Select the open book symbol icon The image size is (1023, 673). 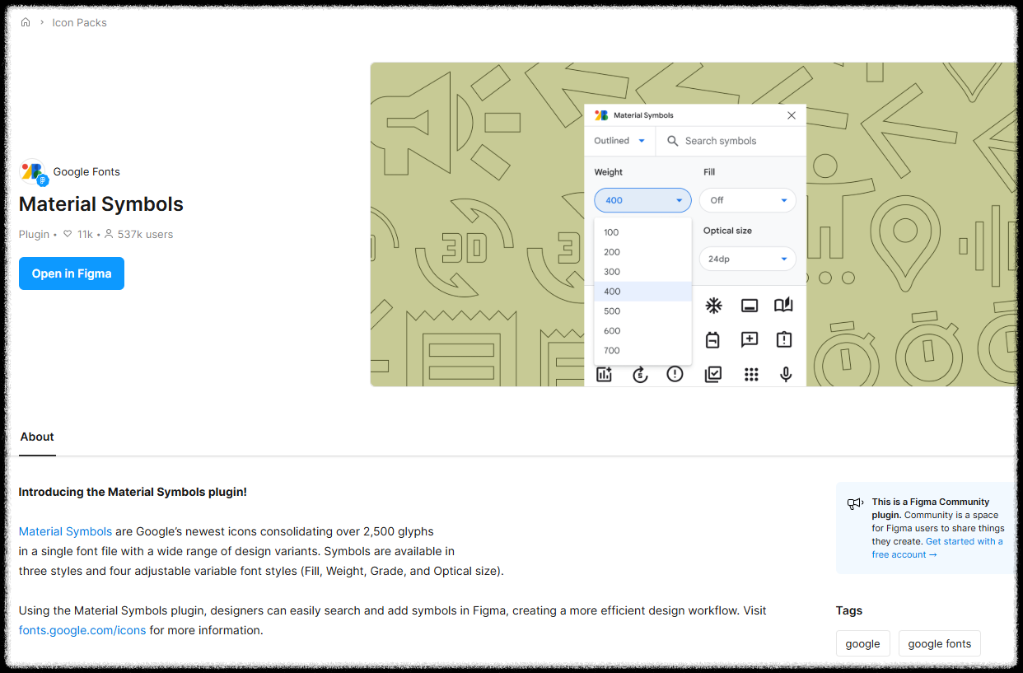783,306
